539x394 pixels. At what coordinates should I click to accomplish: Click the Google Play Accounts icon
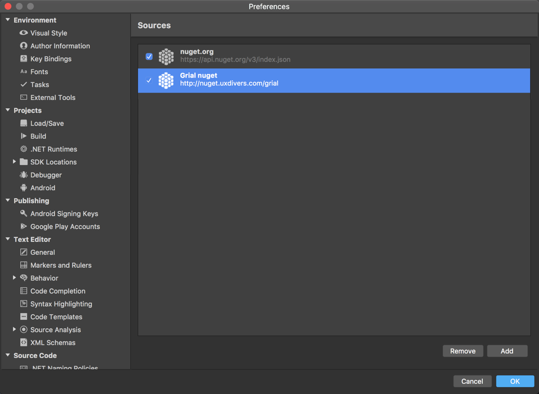pos(22,226)
